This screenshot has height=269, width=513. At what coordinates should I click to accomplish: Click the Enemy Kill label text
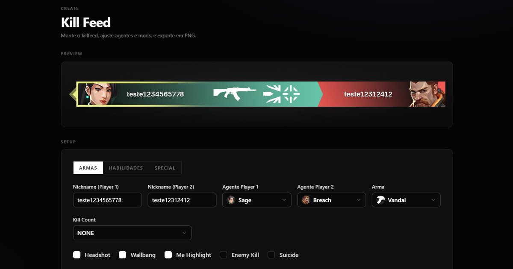pyautogui.click(x=245, y=255)
